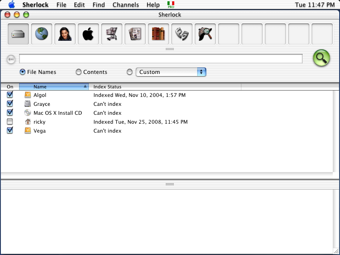Uncheck the Algol volume checkbox

tap(10, 95)
